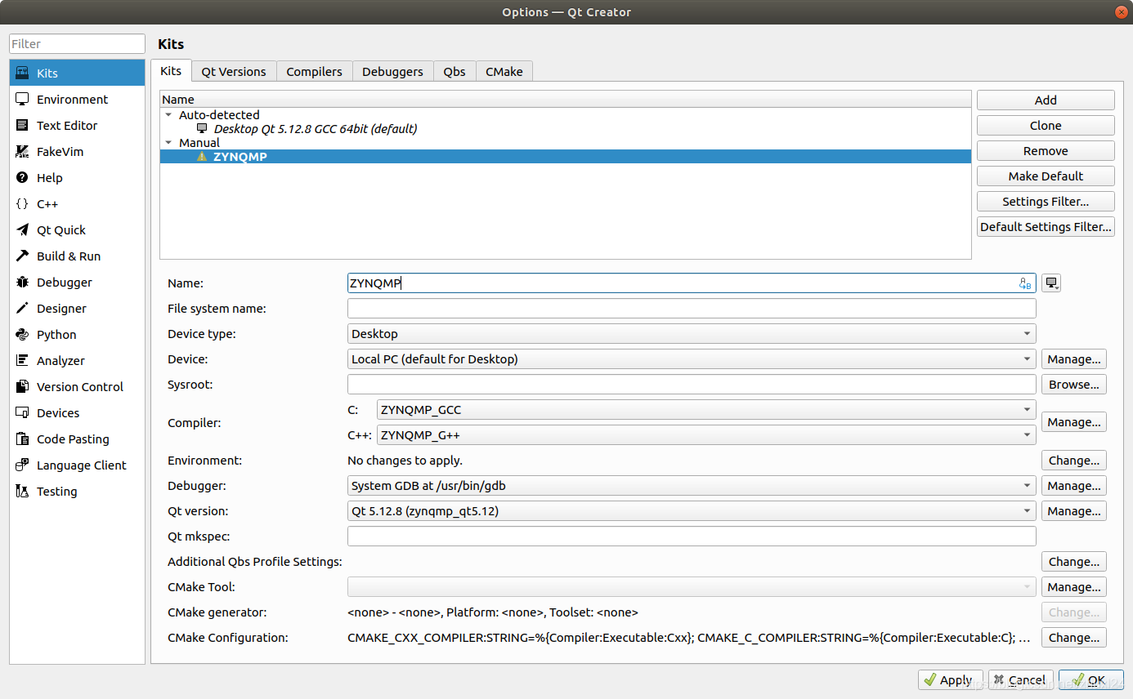Open Version Control icon category
This screenshot has height=699, width=1133.
coord(23,386)
